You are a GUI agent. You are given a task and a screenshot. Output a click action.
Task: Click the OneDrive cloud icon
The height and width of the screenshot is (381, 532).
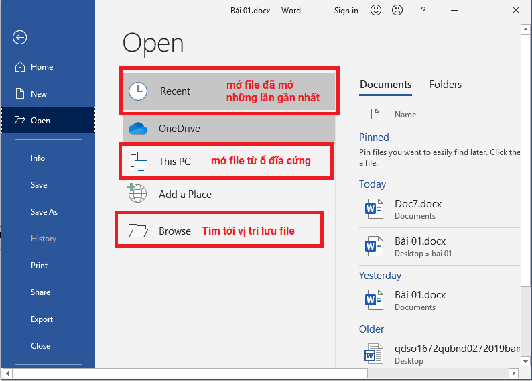click(x=138, y=129)
